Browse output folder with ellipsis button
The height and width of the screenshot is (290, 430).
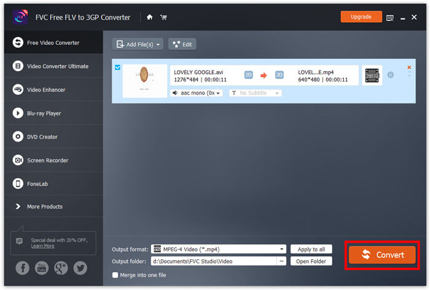point(281,261)
